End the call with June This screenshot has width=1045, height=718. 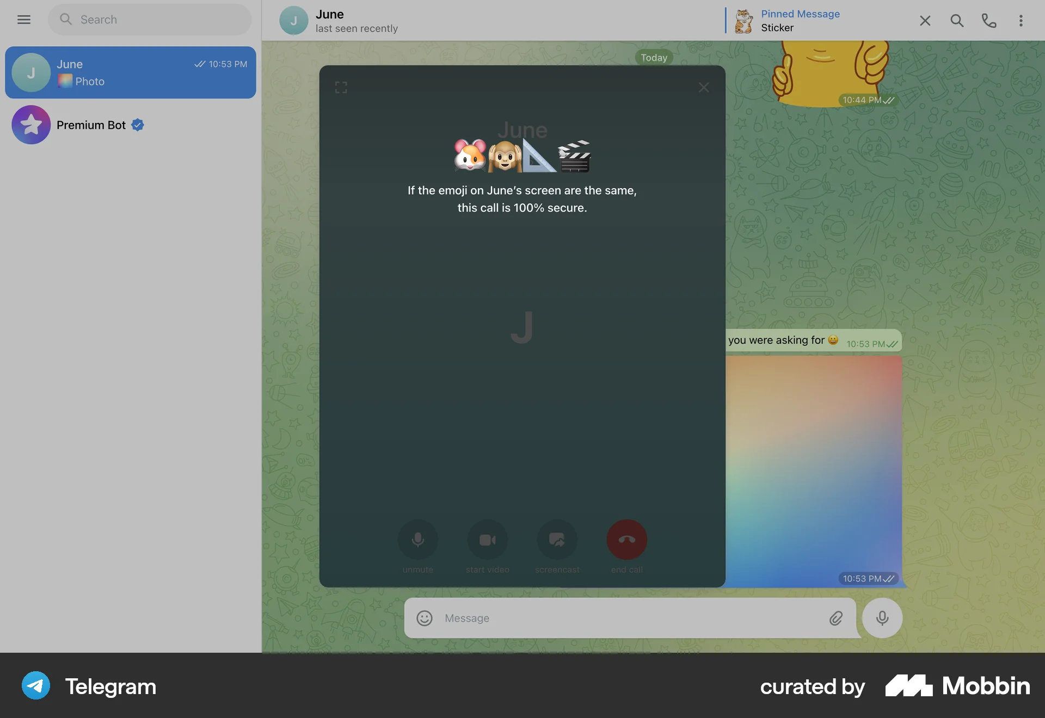click(626, 540)
